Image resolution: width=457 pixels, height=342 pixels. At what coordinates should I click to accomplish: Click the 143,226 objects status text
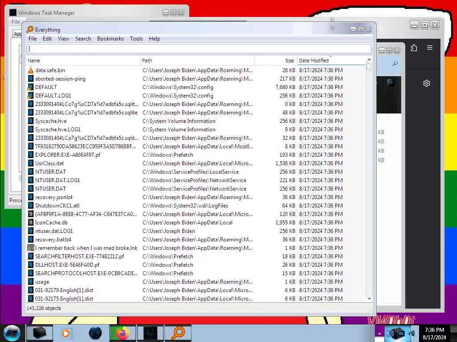pos(44,308)
